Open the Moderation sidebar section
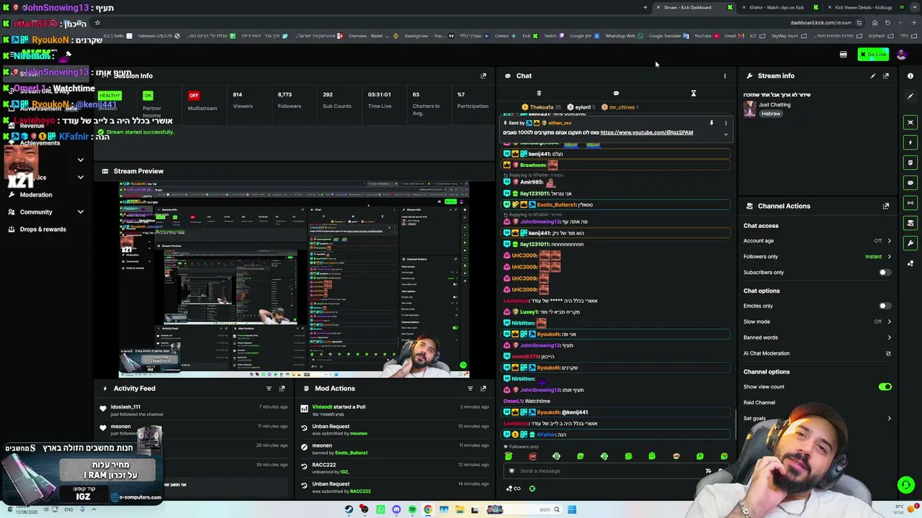Screen dimensions: 922x518 coord(36,195)
